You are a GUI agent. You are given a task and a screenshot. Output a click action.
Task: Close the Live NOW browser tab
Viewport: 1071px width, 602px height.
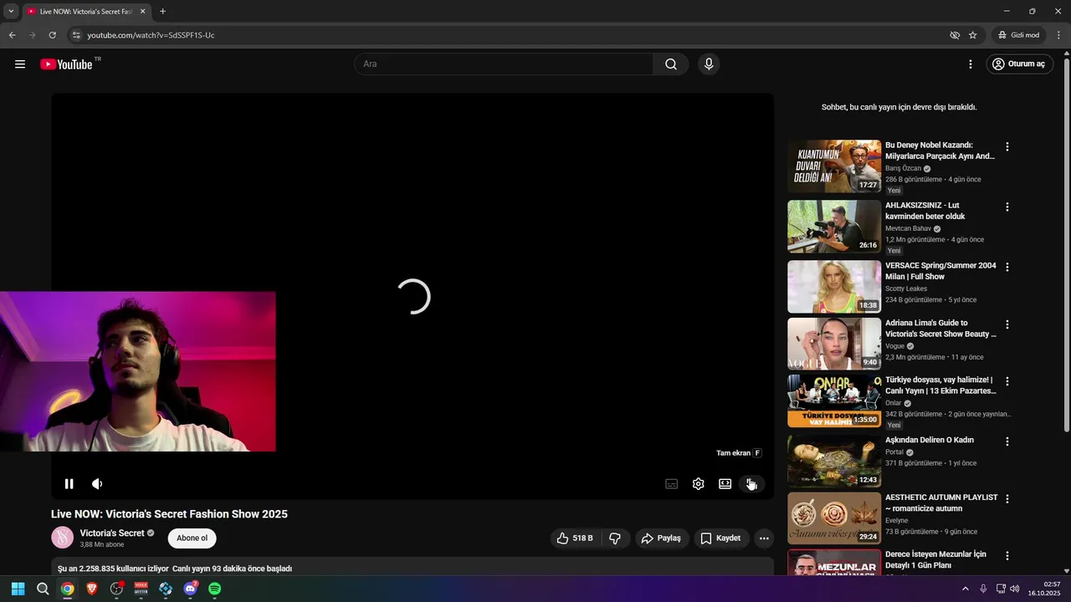pyautogui.click(x=142, y=12)
